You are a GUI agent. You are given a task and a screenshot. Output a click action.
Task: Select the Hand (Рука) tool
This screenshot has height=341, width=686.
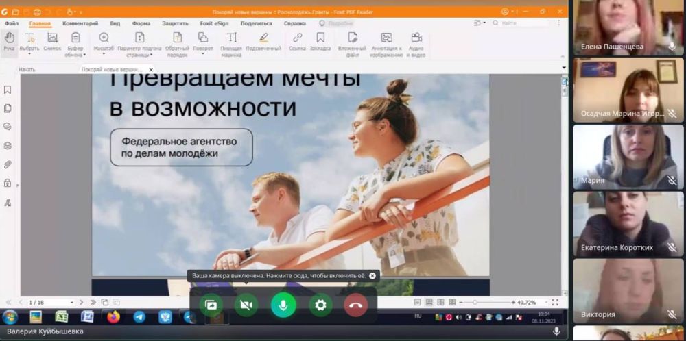9,41
